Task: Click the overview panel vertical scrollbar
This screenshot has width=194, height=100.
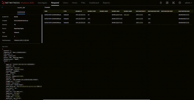Action: coord(42,29)
